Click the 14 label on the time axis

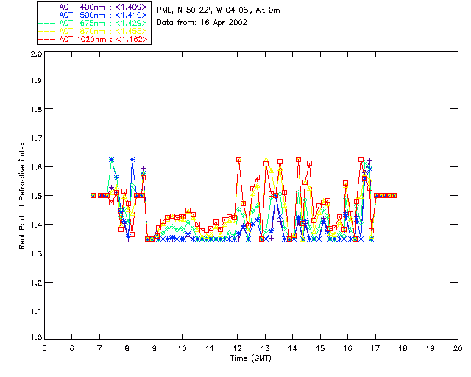293,348
